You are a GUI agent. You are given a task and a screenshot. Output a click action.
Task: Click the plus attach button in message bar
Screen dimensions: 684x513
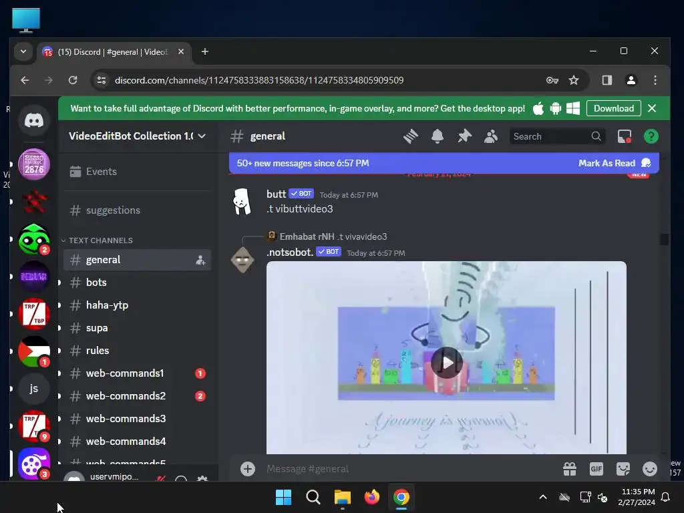[x=248, y=469]
